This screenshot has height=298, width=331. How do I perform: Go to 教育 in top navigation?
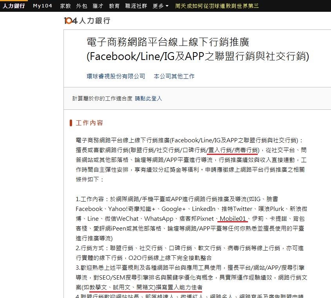point(114,6)
